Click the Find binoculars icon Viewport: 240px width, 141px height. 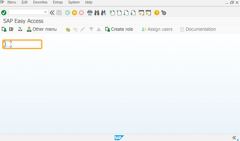tap(97, 13)
